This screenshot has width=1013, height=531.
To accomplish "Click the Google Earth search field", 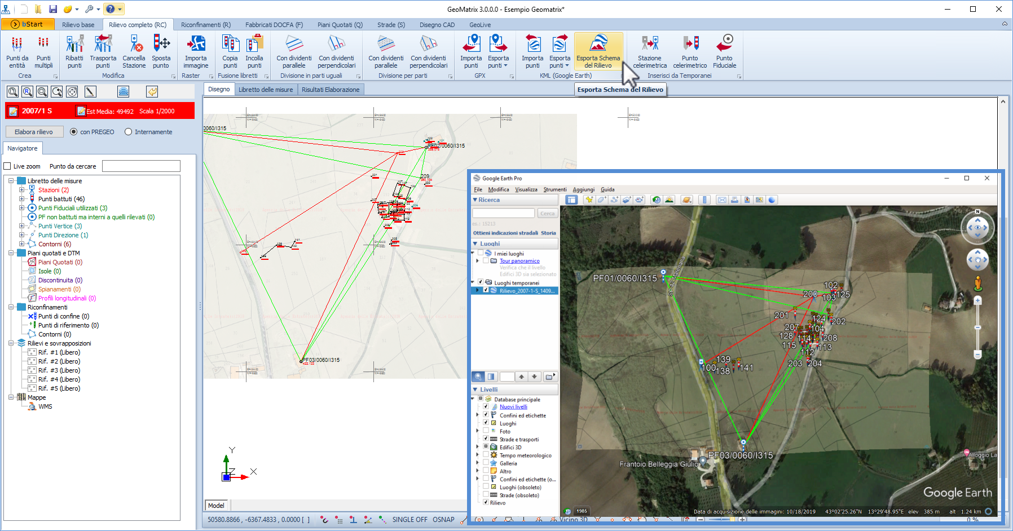I will 503,213.
